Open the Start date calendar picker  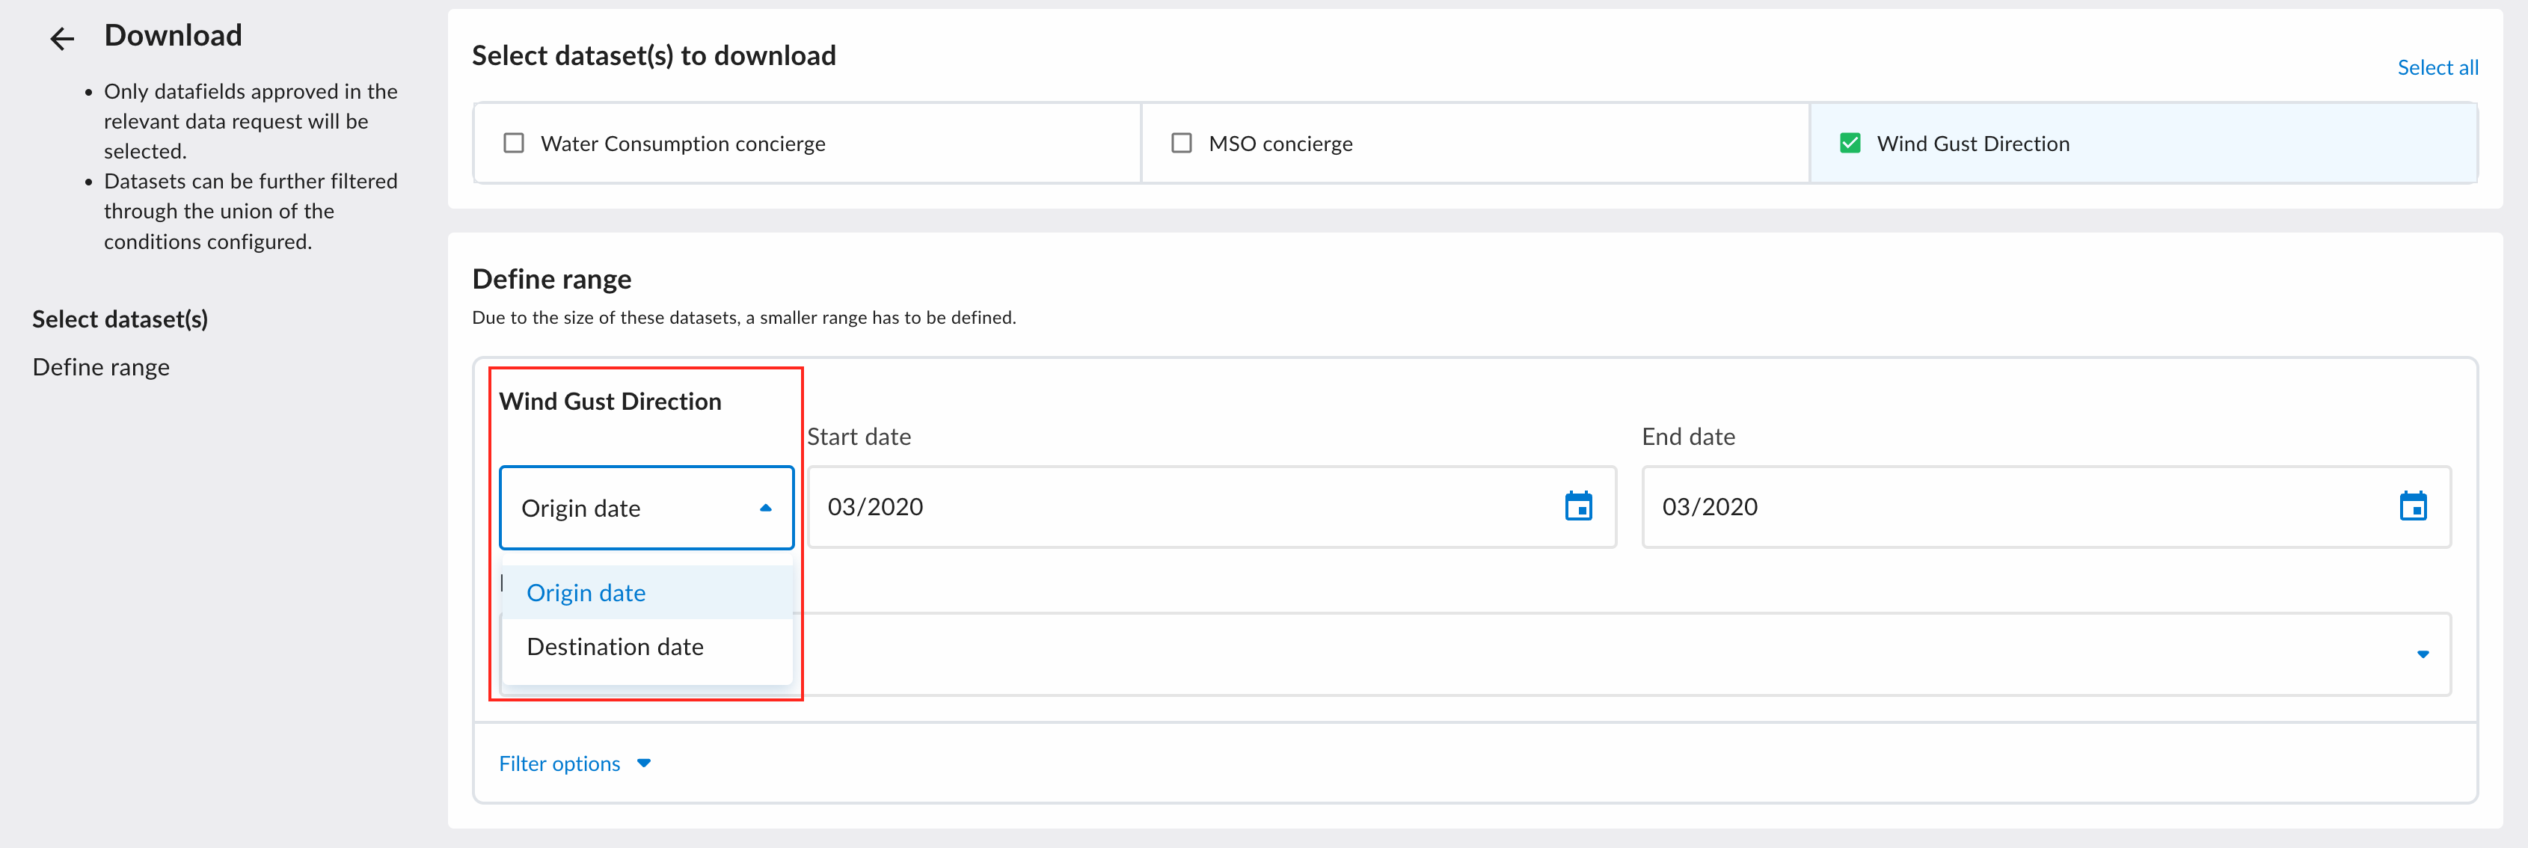pyautogui.click(x=1578, y=506)
